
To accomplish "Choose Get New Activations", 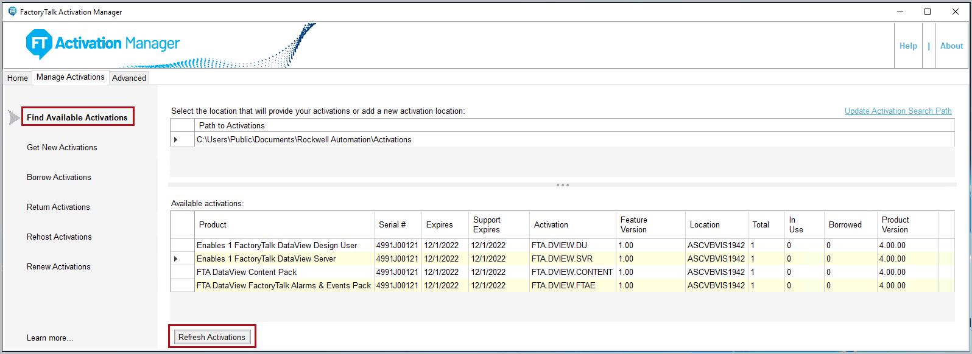I will point(62,147).
